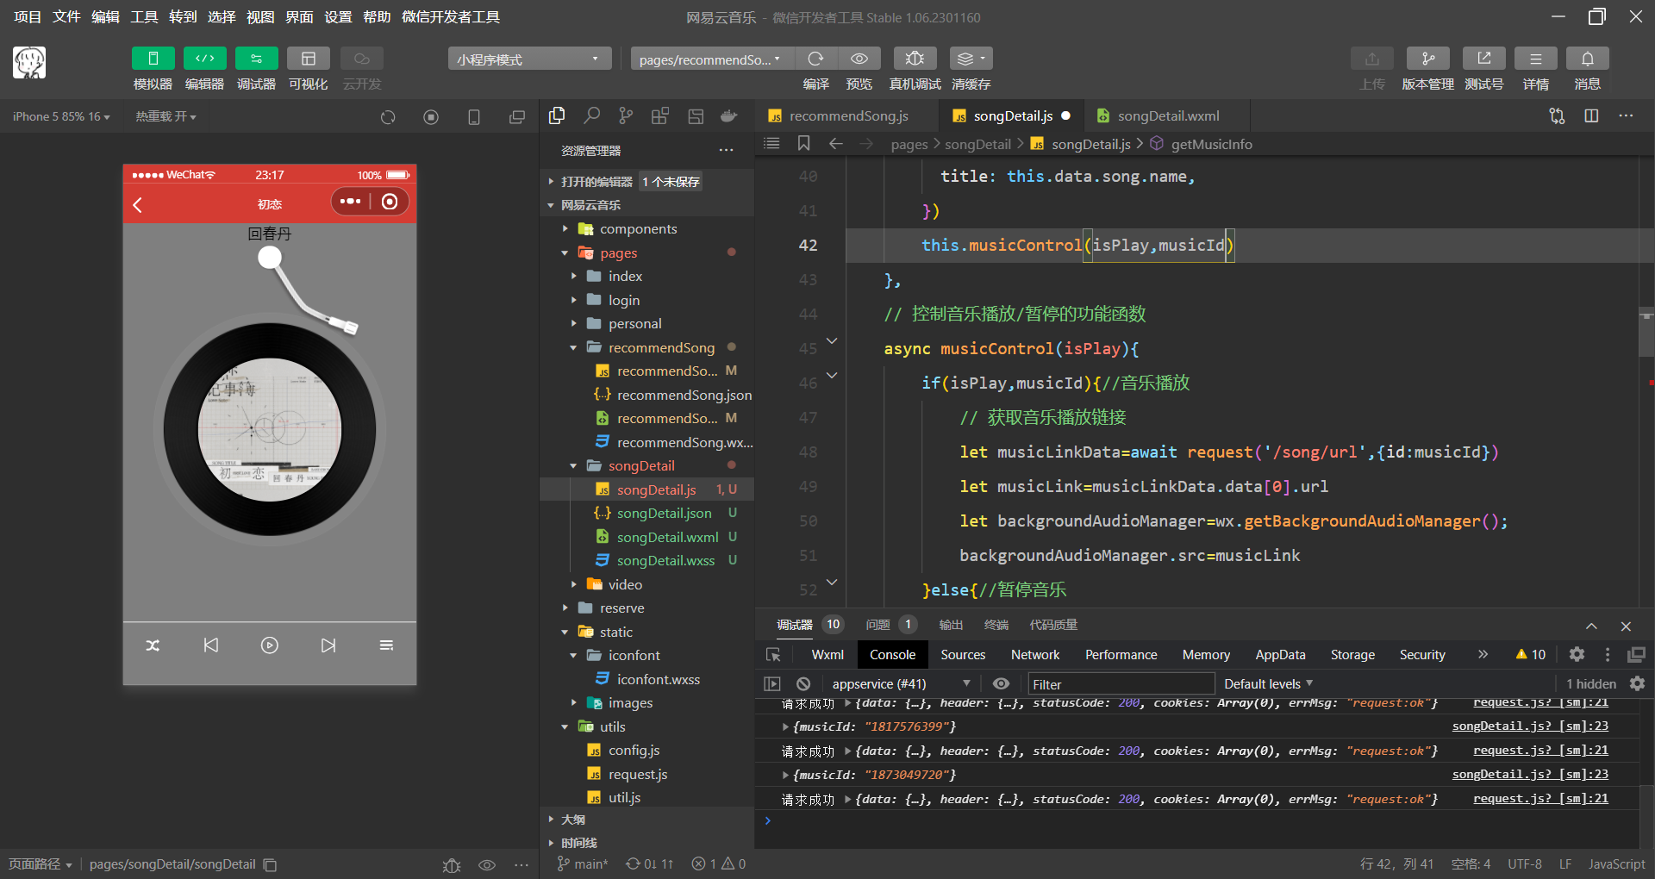Image resolution: width=1655 pixels, height=879 pixels.
Task: Collapse the recommendSong folder
Action: 661,347
